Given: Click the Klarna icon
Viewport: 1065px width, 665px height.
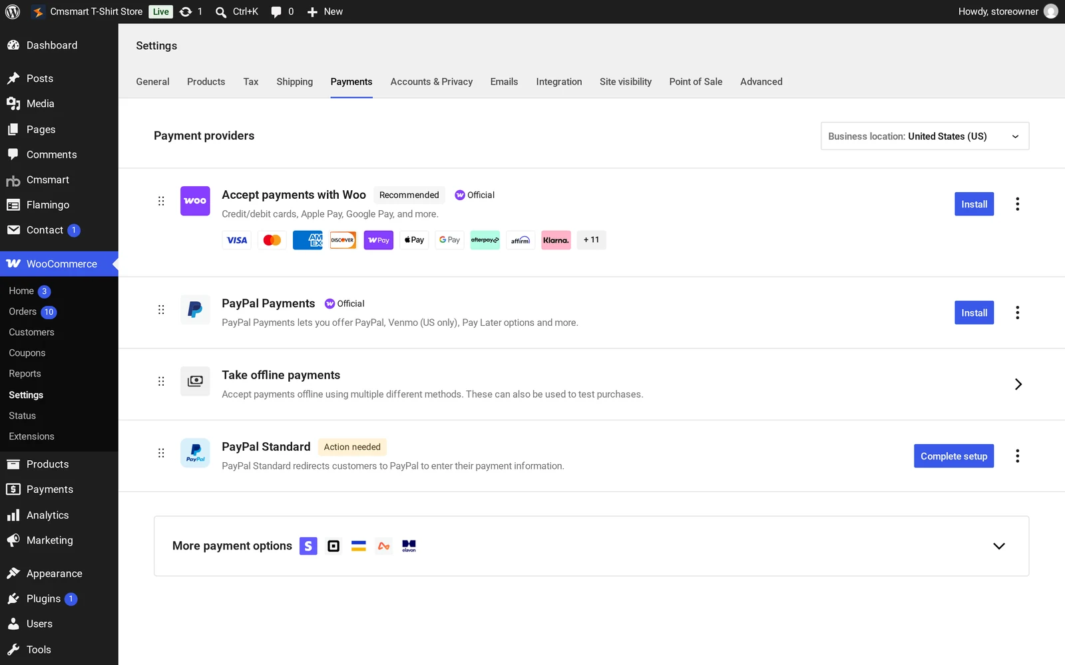Looking at the screenshot, I should (x=556, y=240).
